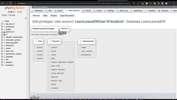
Task: Expand the open_mcq database node
Action: 2,51
